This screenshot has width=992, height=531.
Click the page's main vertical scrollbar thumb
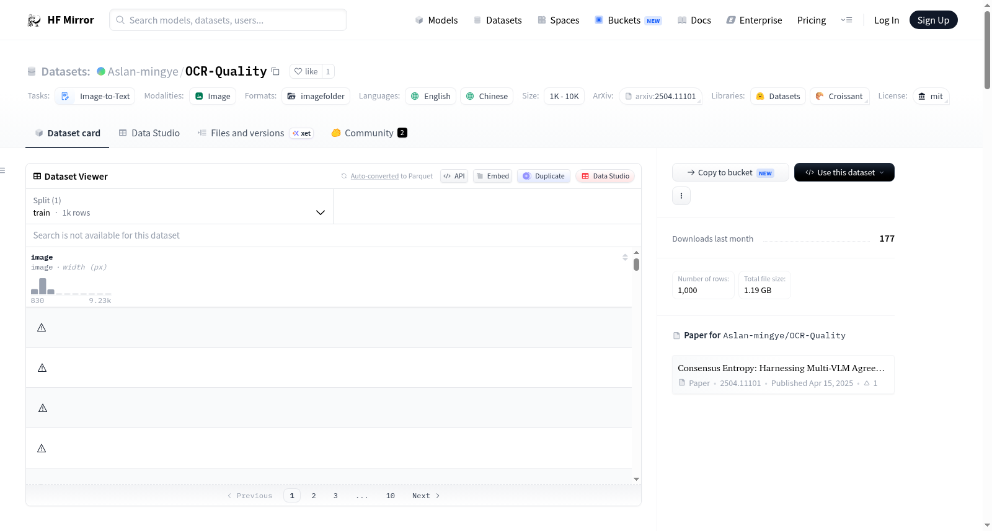pyautogui.click(x=987, y=50)
